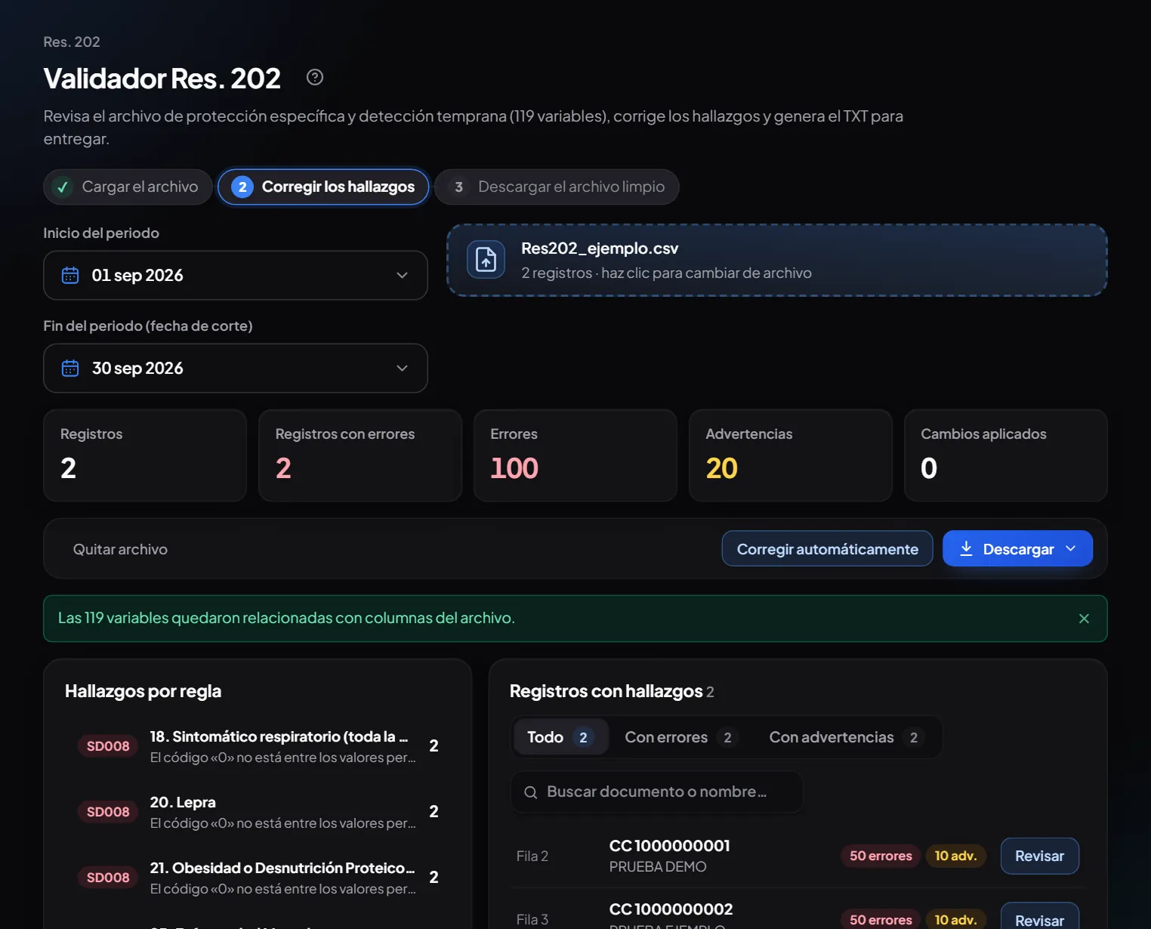Switch to the Con errores tab
1151x929 pixels.
(x=678, y=737)
